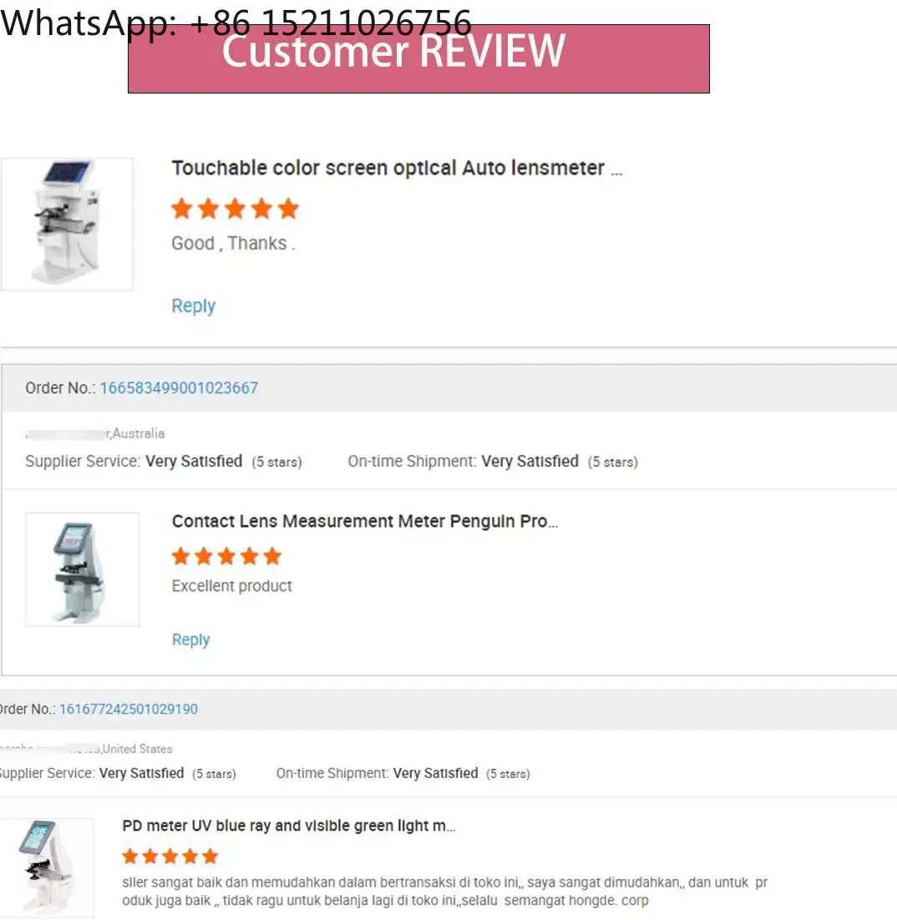Open the PD meter product thumbnail

[x=47, y=867]
